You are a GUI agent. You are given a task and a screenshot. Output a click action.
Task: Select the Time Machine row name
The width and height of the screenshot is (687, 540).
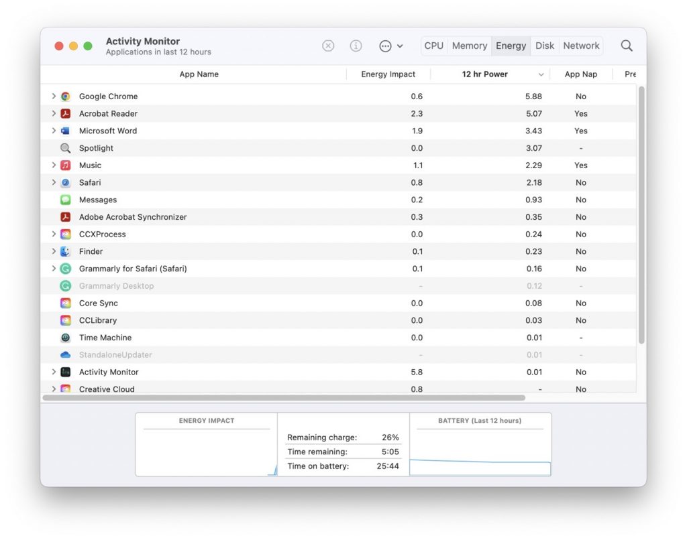(105, 338)
